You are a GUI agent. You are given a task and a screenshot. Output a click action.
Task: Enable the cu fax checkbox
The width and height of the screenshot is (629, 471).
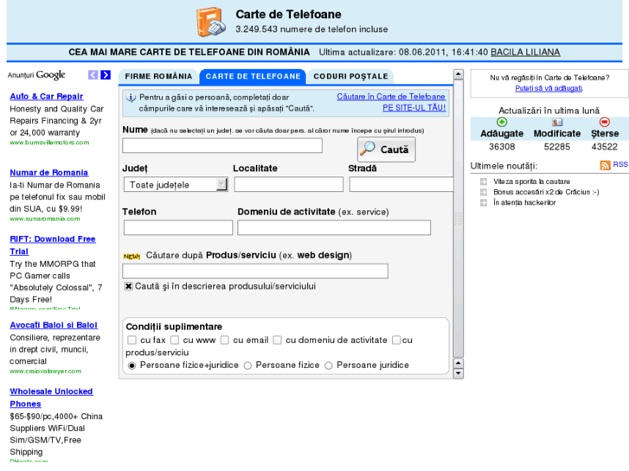coord(132,340)
